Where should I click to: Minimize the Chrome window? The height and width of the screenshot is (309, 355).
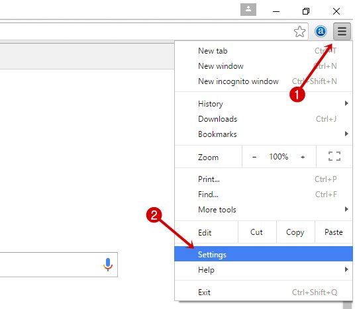point(276,11)
